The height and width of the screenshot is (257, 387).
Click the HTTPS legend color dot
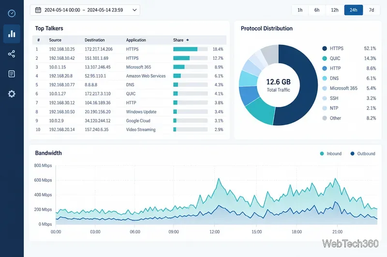[x=325, y=48]
